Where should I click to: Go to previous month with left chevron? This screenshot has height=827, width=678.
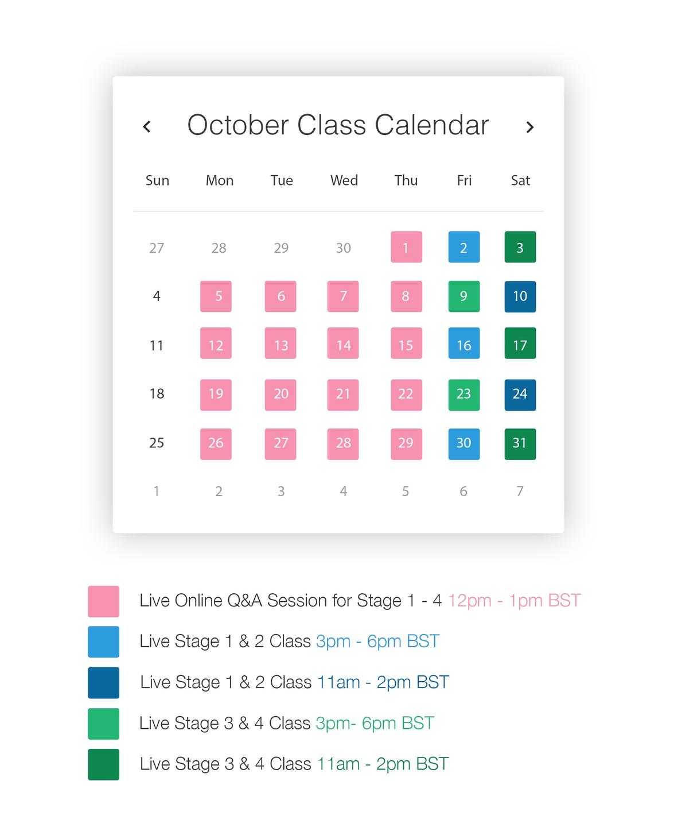point(147,126)
